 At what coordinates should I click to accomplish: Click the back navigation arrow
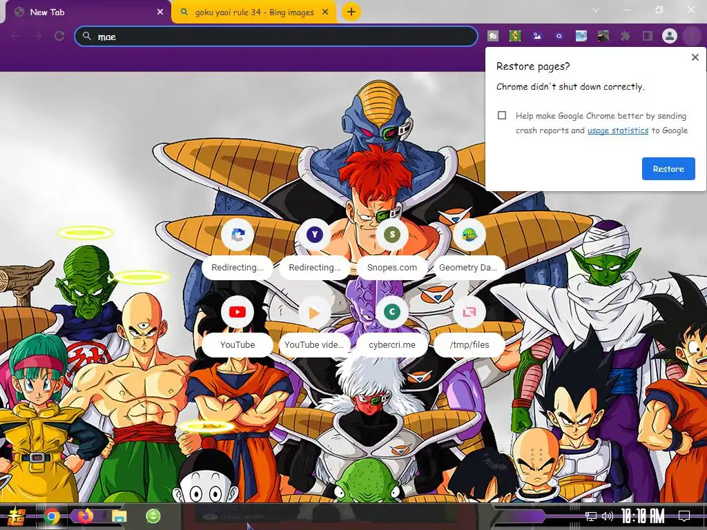15,36
